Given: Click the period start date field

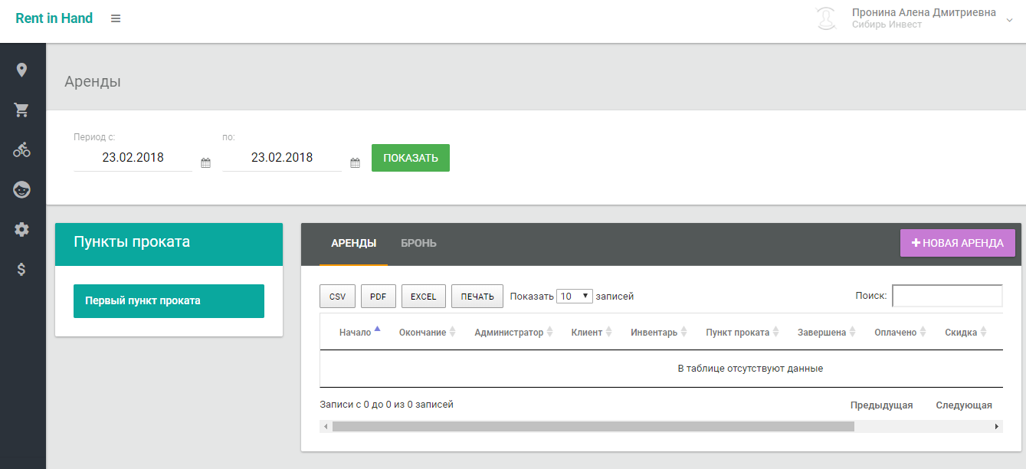Looking at the screenshot, I should click(133, 158).
